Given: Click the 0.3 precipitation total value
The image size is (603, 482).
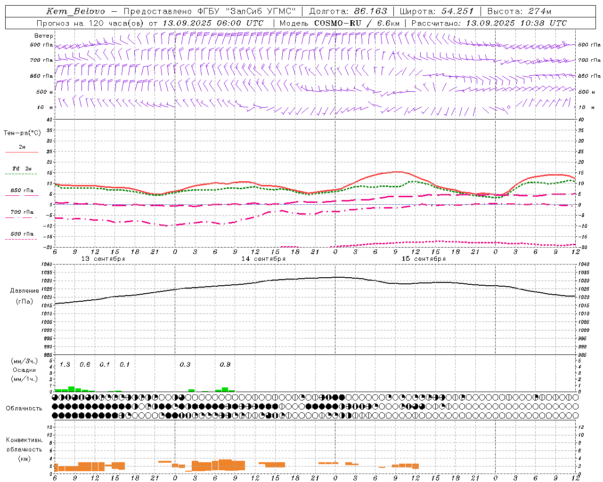Looking at the screenshot, I should pyautogui.click(x=185, y=365).
